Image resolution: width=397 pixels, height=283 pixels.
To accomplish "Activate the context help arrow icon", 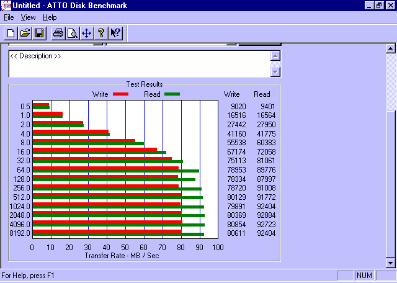I will [115, 33].
